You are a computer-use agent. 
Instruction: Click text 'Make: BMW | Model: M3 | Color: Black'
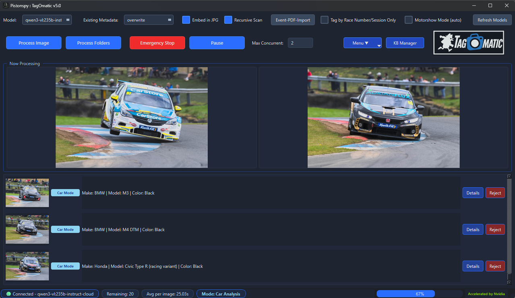[118, 193]
